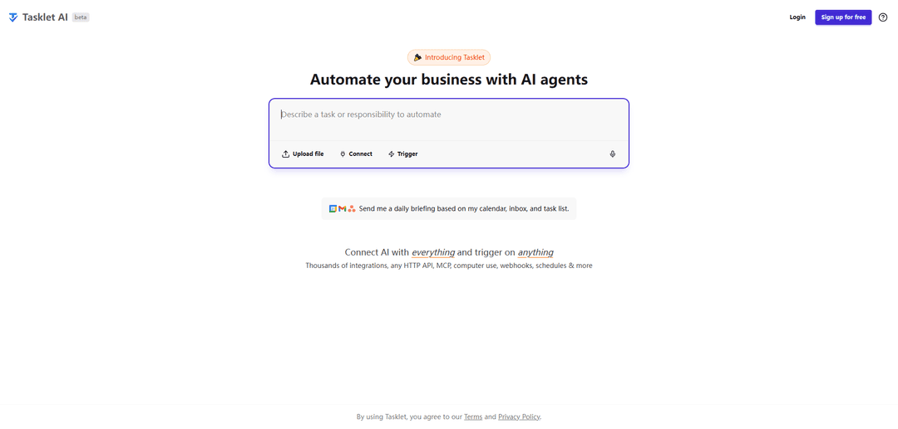Open the Introducing Tasklet badge
Viewport: 898px width, 429px height.
(x=449, y=58)
